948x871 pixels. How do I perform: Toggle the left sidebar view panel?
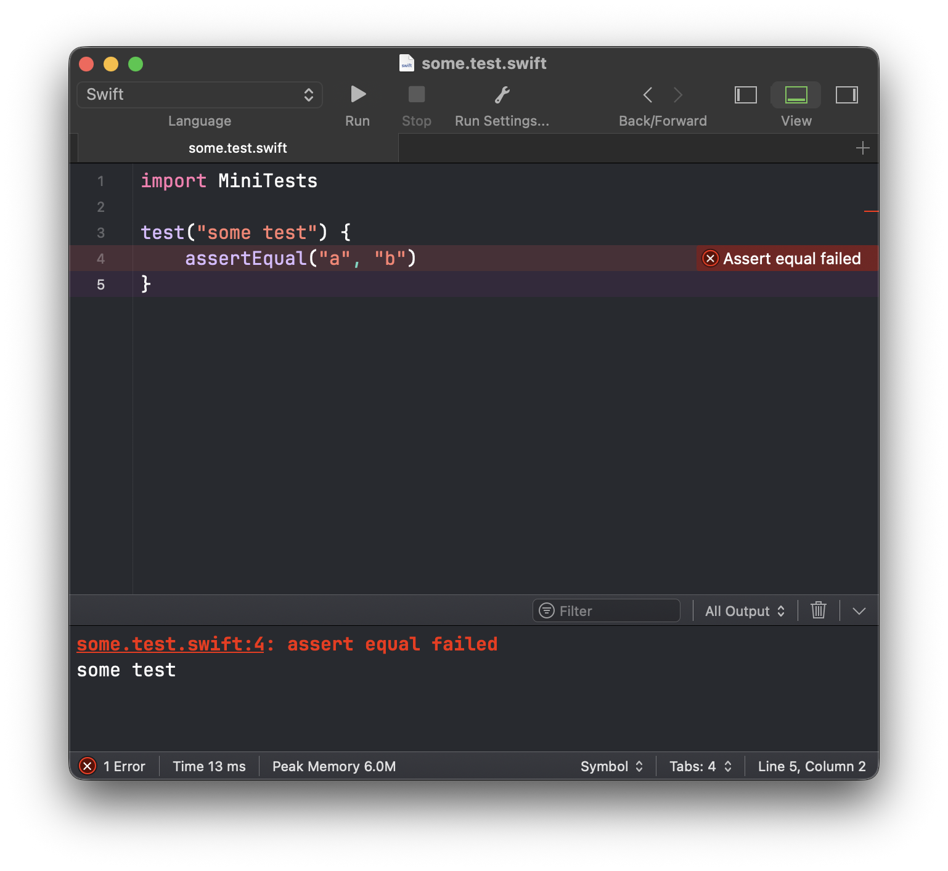pos(745,95)
